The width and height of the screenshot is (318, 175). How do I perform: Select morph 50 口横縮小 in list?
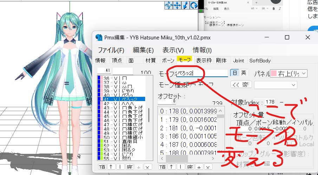click(x=121, y=137)
